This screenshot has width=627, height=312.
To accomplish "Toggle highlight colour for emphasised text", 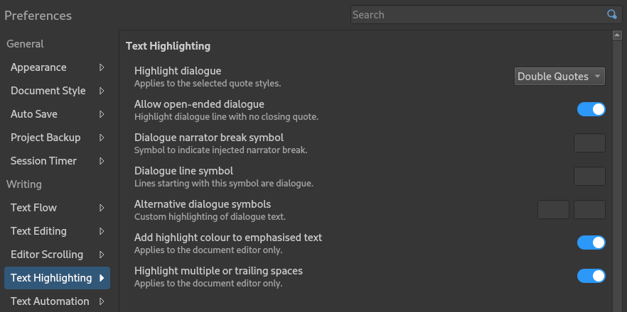I will 591,243.
